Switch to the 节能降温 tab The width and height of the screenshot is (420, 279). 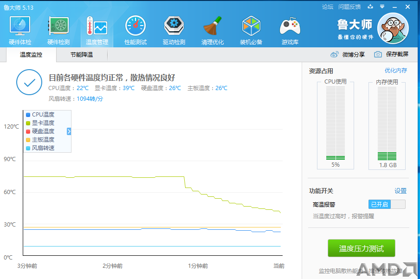[x=82, y=55]
